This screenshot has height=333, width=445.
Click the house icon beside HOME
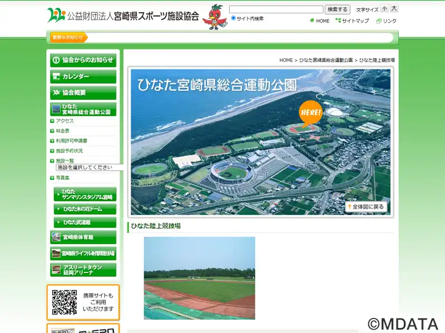click(312, 21)
